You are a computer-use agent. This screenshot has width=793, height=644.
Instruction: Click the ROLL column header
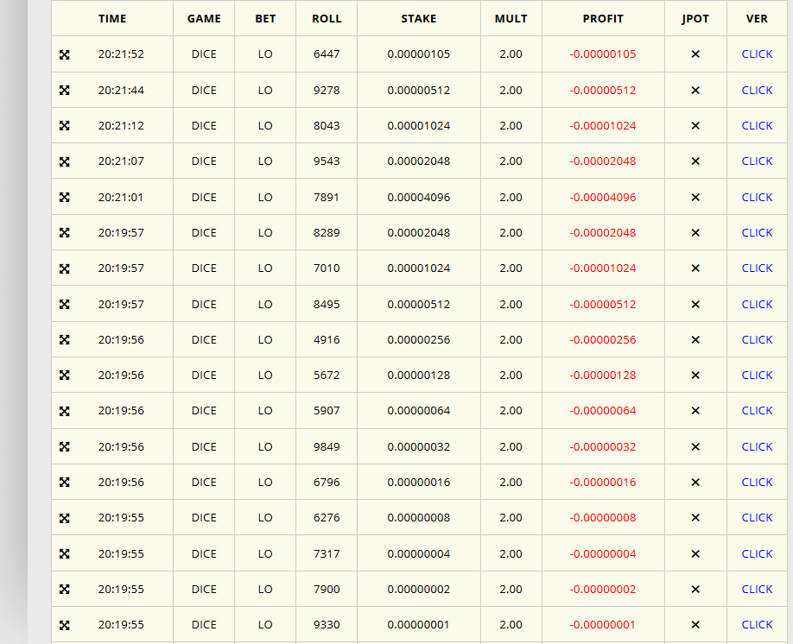point(327,19)
